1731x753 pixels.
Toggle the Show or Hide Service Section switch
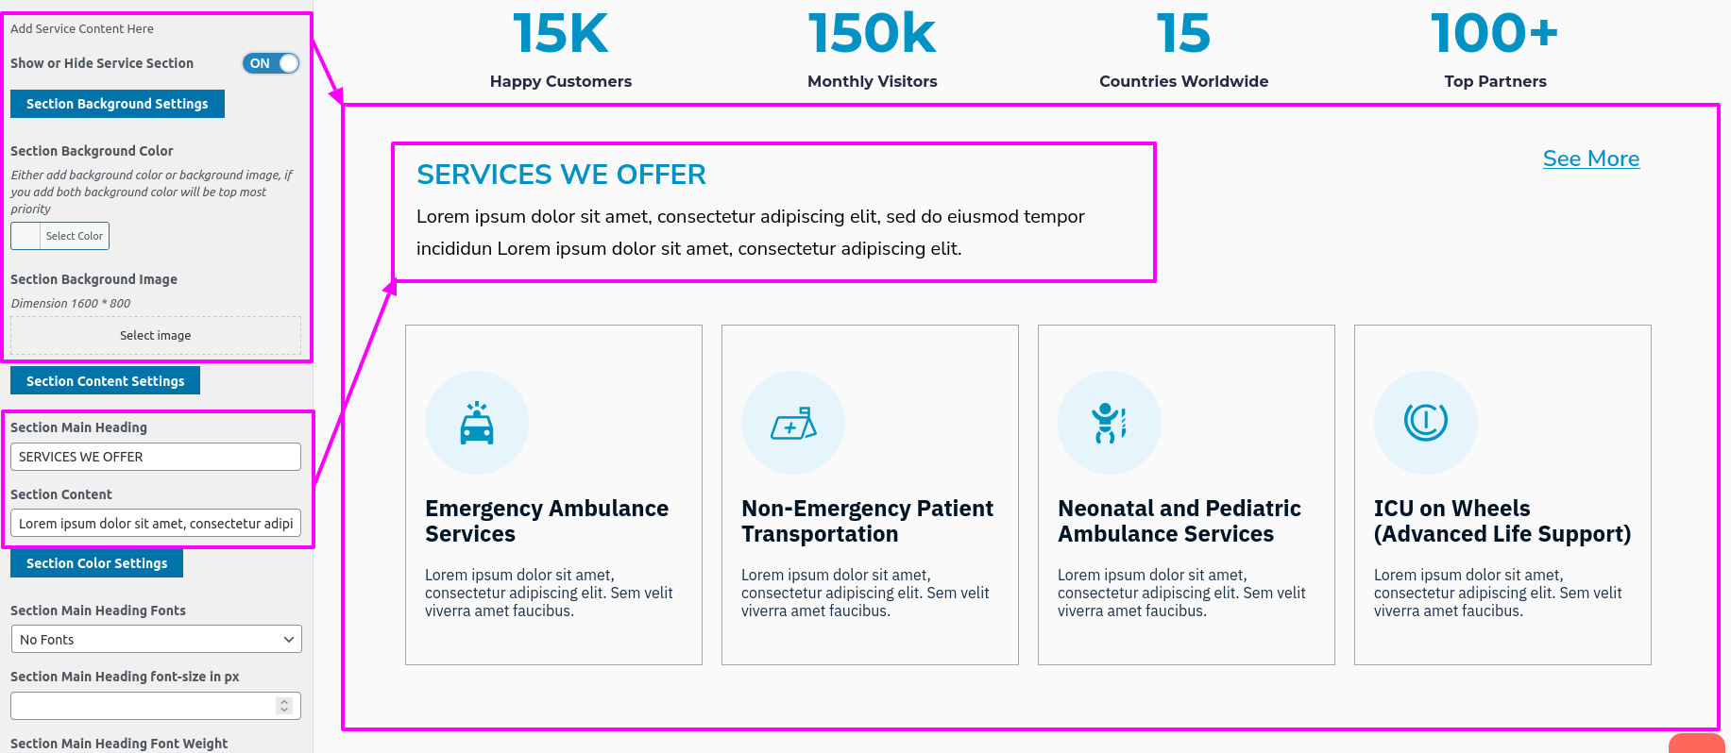[271, 63]
